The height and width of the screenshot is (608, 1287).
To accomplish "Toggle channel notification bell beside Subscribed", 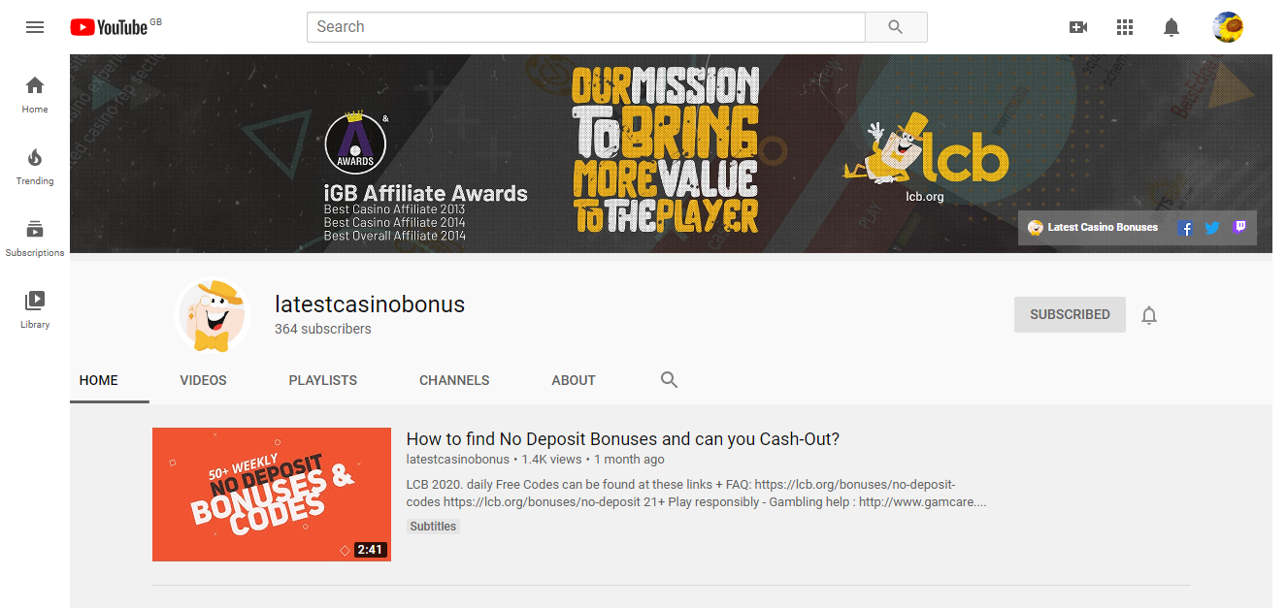I will coord(1149,315).
